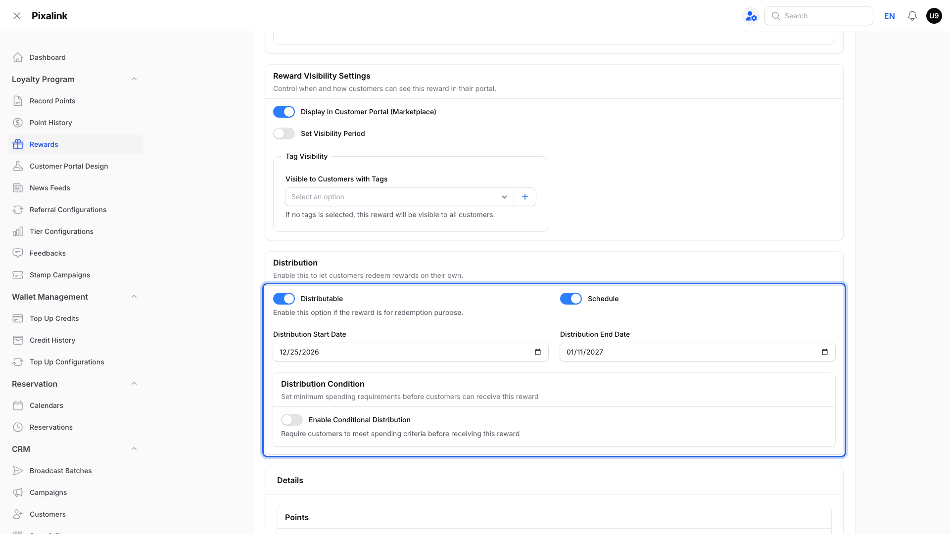Collapse the Reservation section
Viewport: 950px width, 534px height.
[134, 384]
